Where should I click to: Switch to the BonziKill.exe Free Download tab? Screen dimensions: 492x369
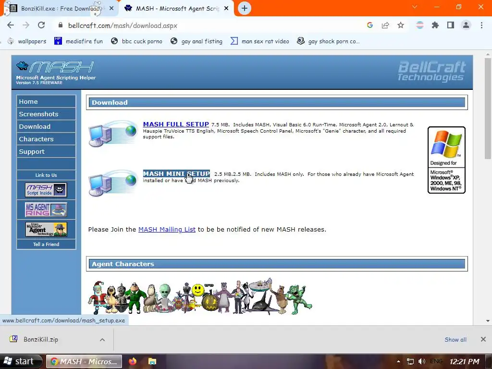click(x=59, y=9)
